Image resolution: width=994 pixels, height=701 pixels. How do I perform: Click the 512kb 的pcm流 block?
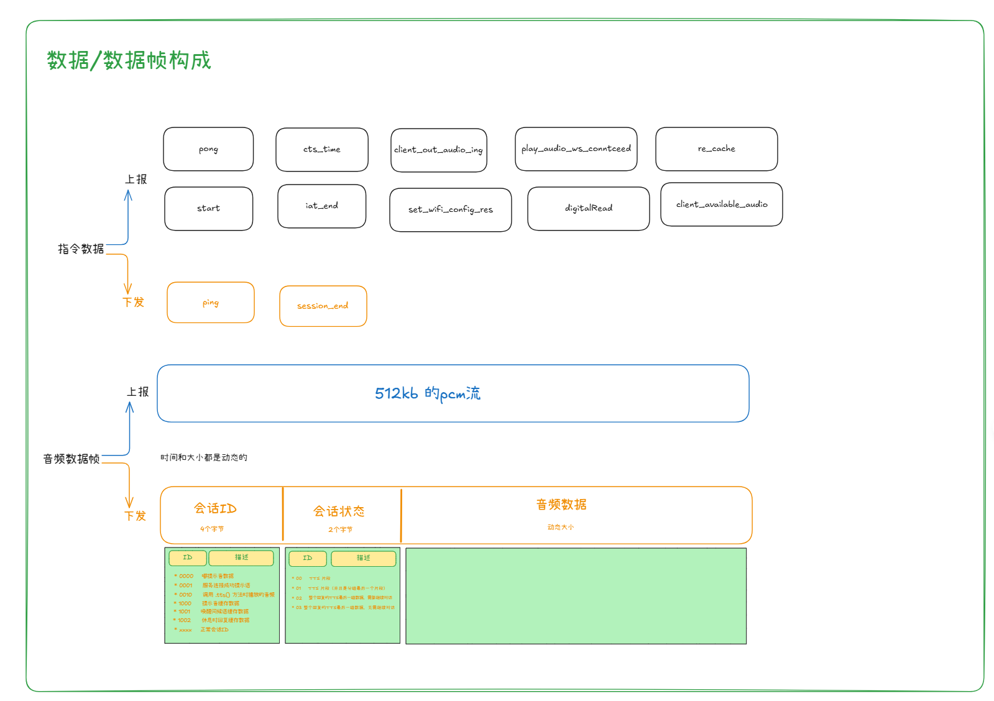[x=453, y=393]
